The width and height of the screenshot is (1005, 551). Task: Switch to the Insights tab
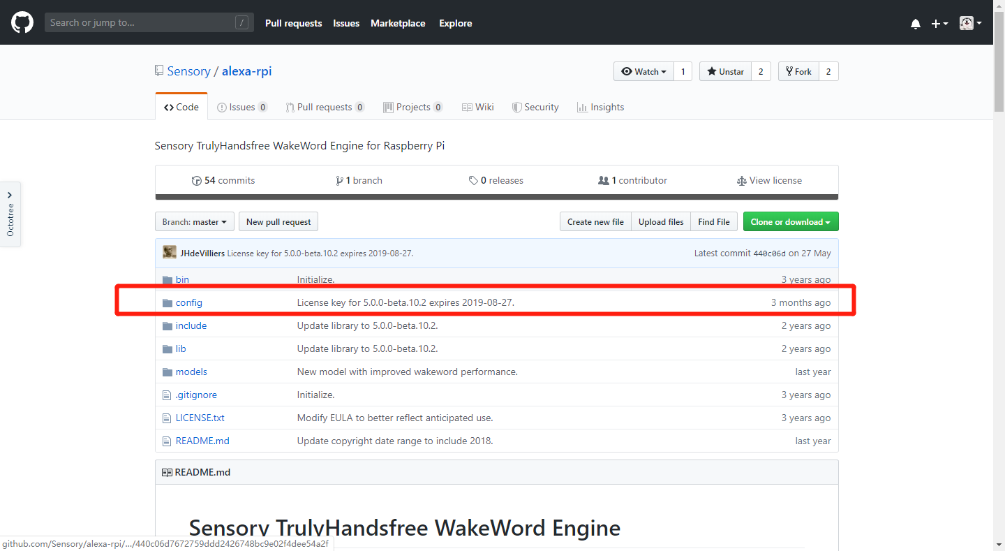600,107
